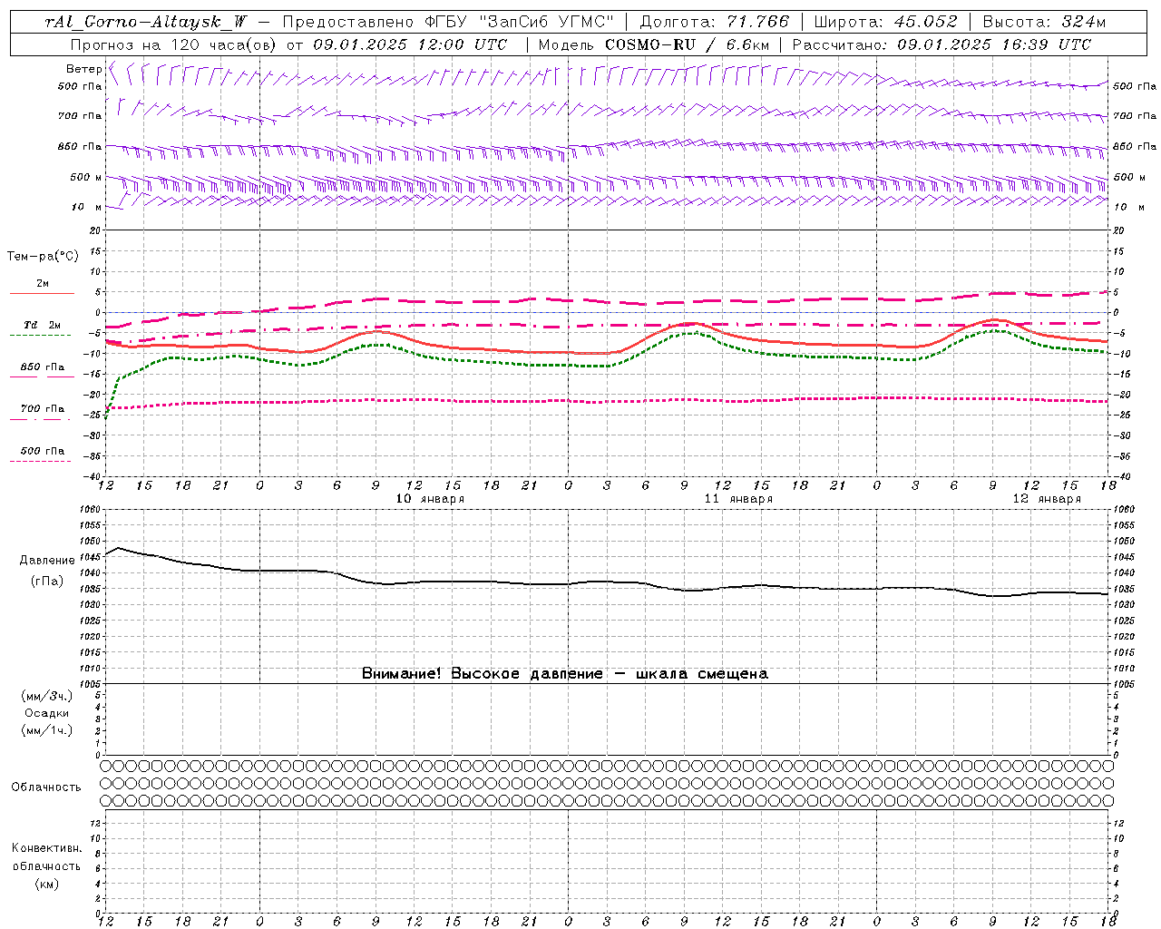
Task: Select the longitude value Долгота: 71.766
Action: pos(715,22)
